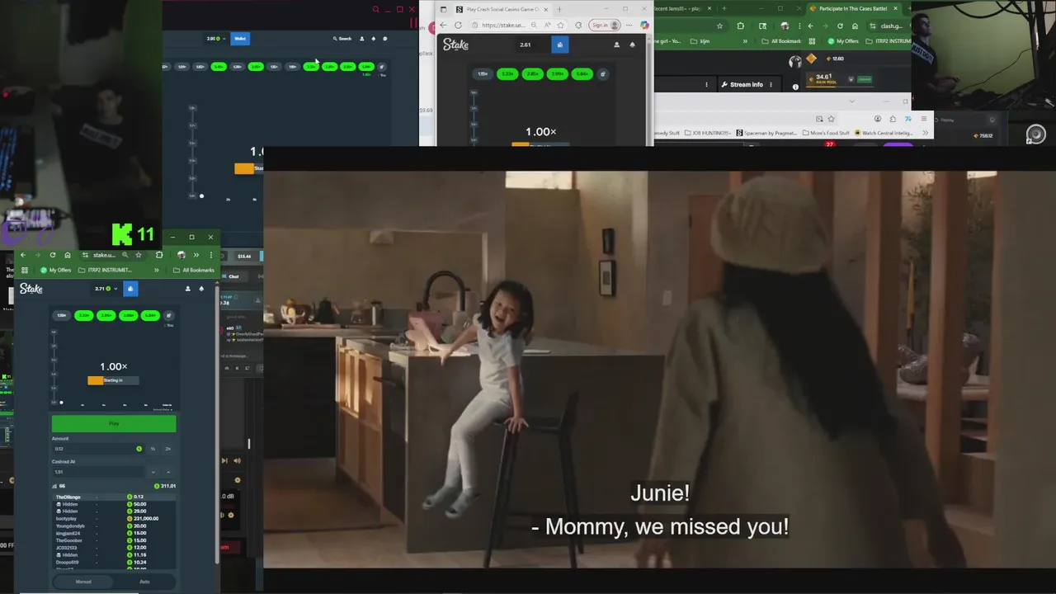
Task: Add page to favorites in Edge window
Action: point(560,25)
